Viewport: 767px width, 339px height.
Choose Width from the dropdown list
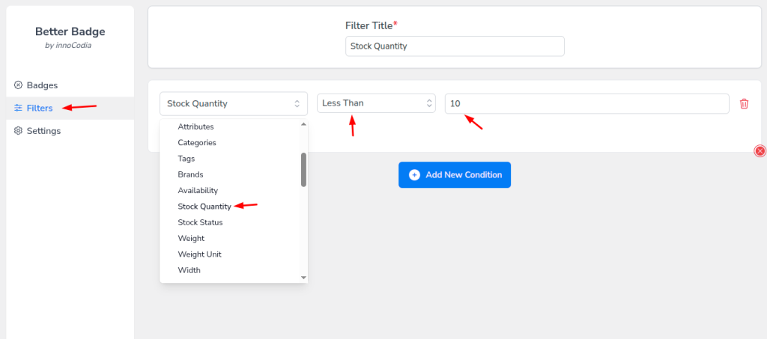point(189,270)
